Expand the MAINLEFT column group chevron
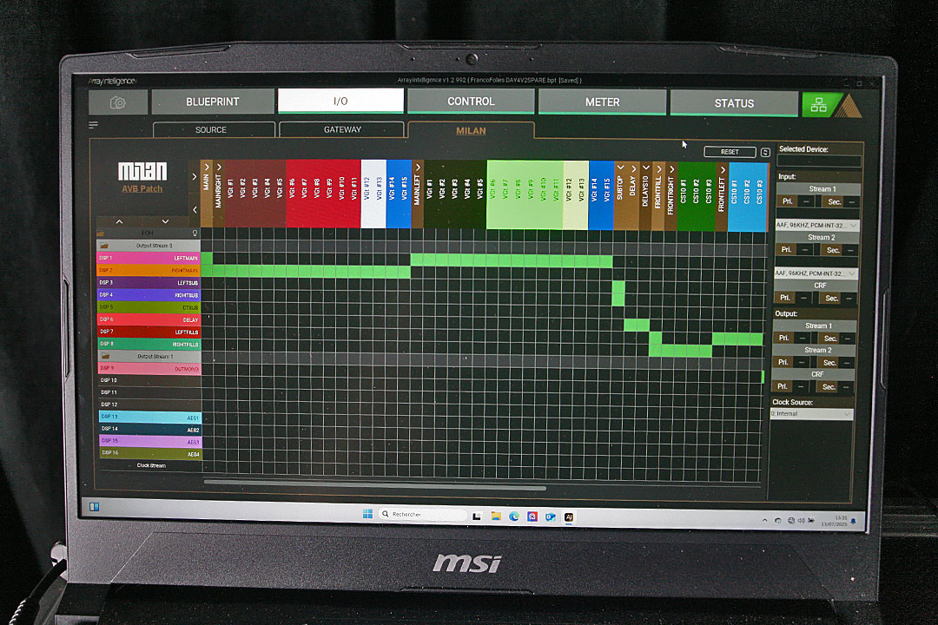 click(418, 167)
